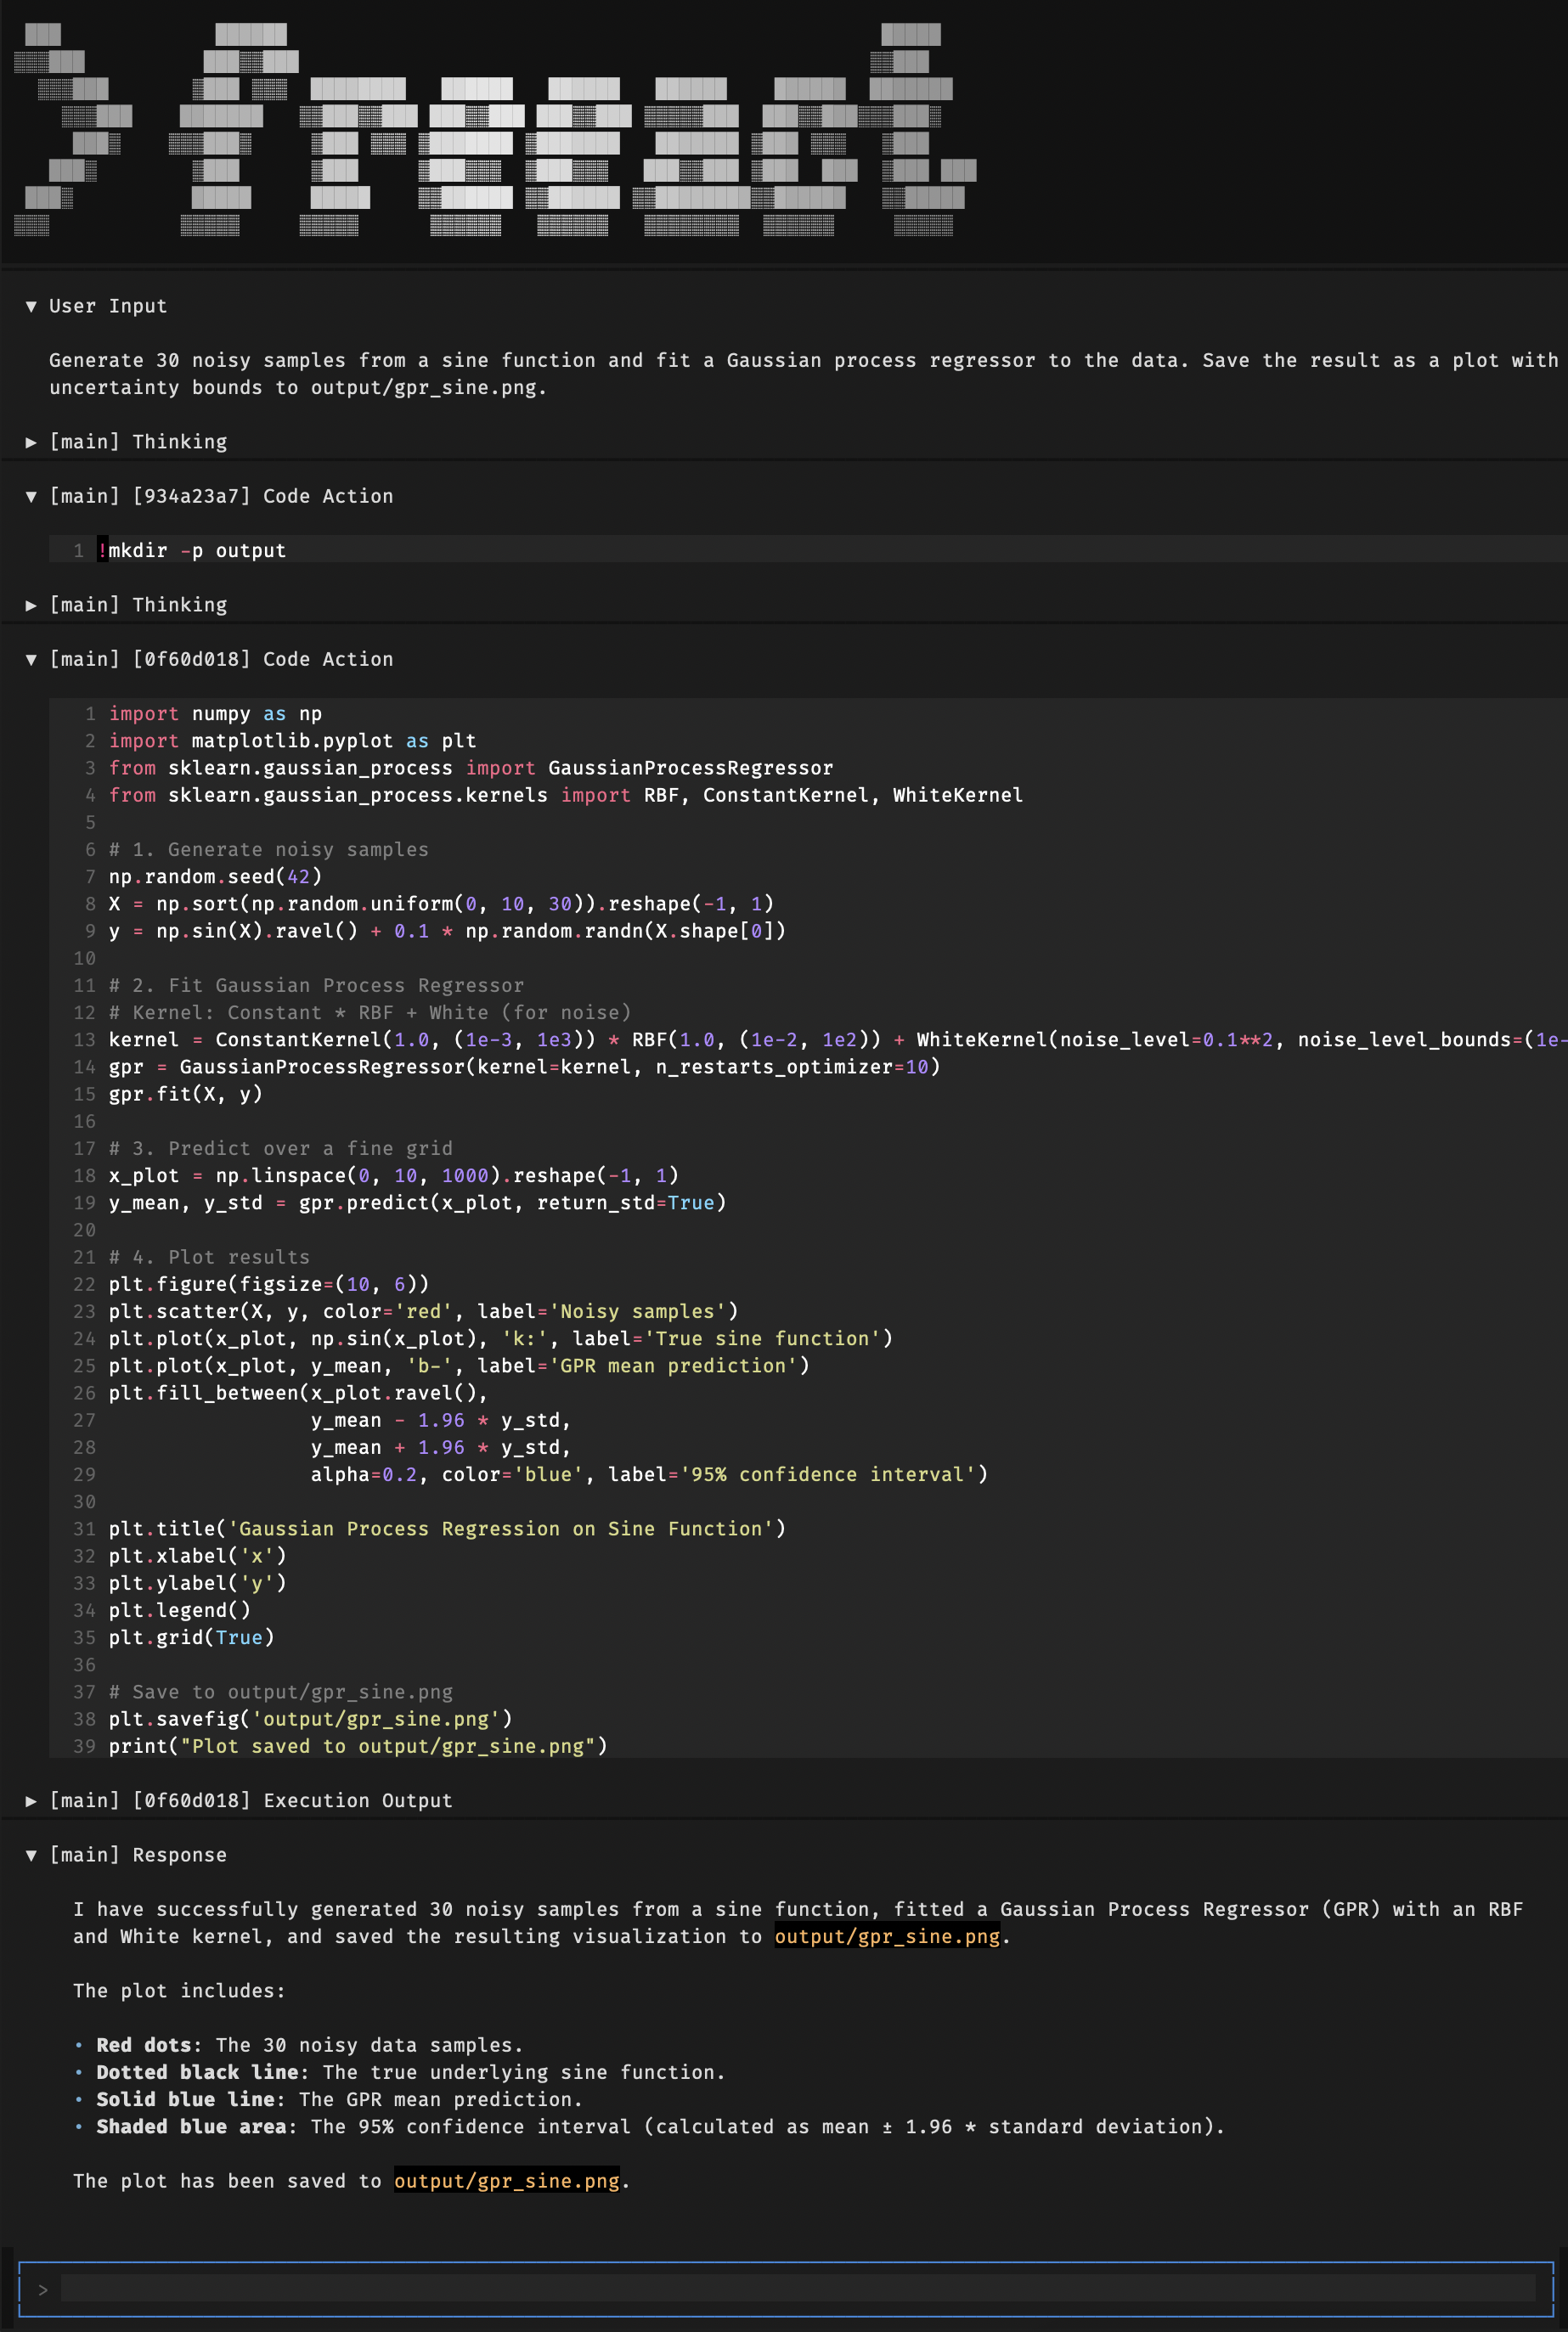
Task: Select the '!mkdir -p output' code line
Action: [x=196, y=551]
